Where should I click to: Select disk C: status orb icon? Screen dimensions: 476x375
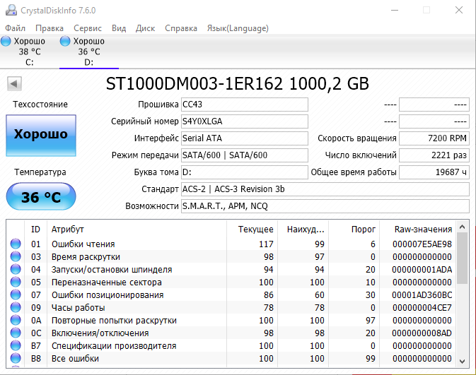pos(6,41)
